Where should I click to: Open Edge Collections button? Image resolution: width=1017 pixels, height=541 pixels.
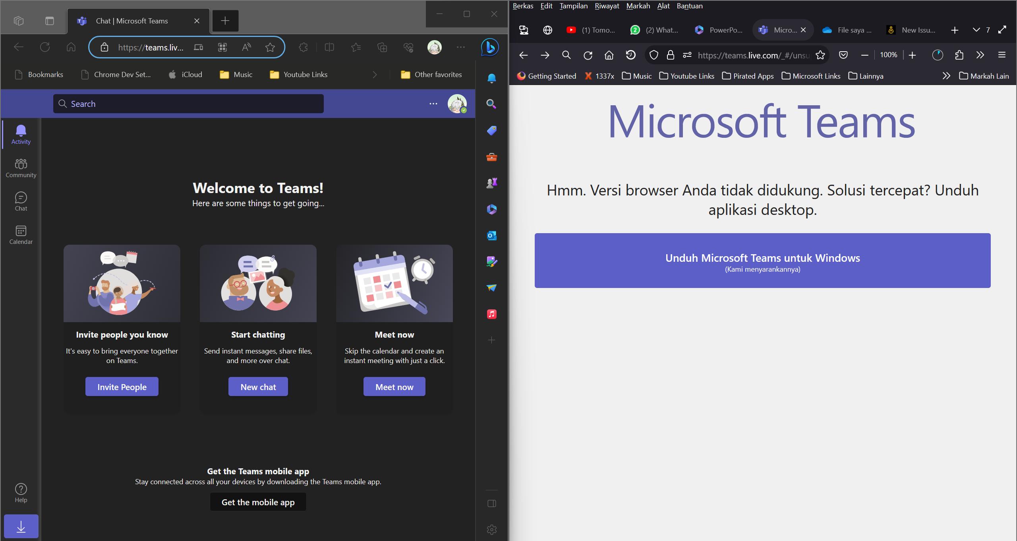click(x=382, y=47)
